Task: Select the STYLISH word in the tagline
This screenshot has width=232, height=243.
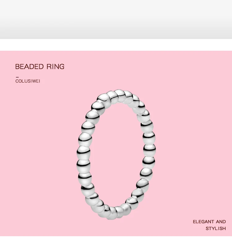Action: point(216,228)
